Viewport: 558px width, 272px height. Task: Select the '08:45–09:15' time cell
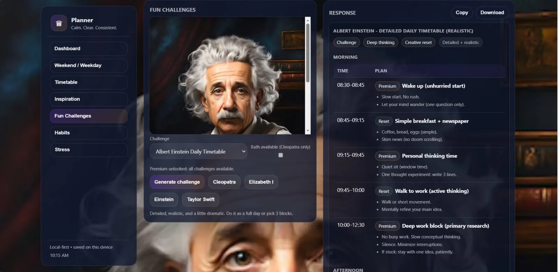tap(350, 120)
